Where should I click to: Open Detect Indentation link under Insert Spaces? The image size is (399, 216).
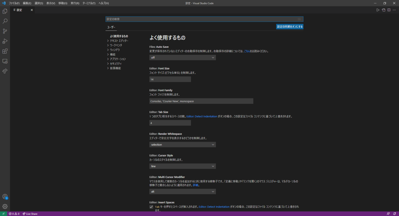tap(214, 207)
